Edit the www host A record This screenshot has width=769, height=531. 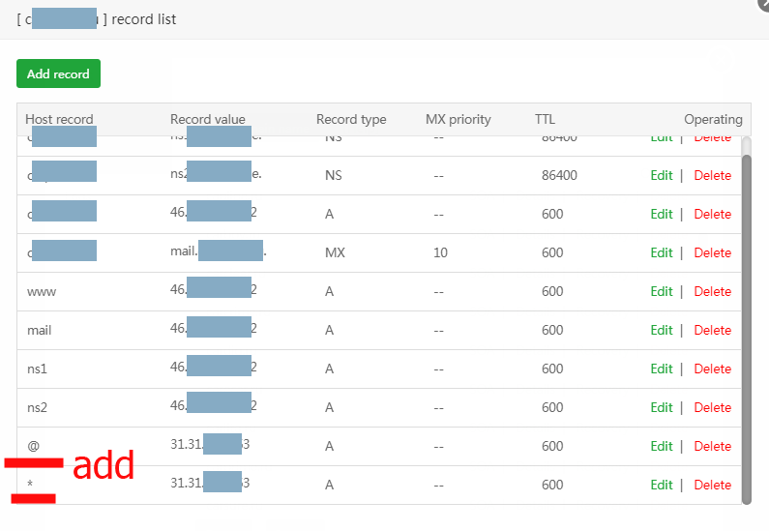click(662, 291)
